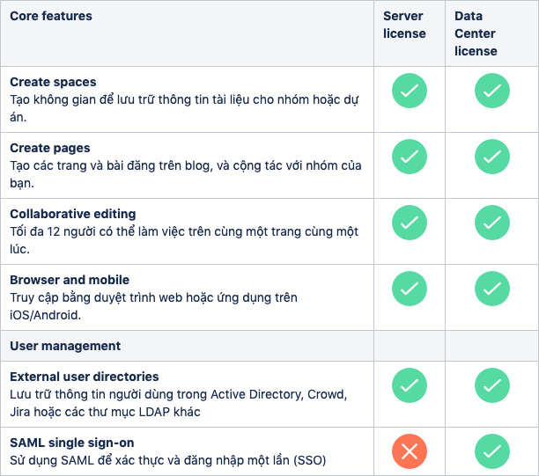Select the Data Center license column header
The image size is (539, 476).
point(492,33)
